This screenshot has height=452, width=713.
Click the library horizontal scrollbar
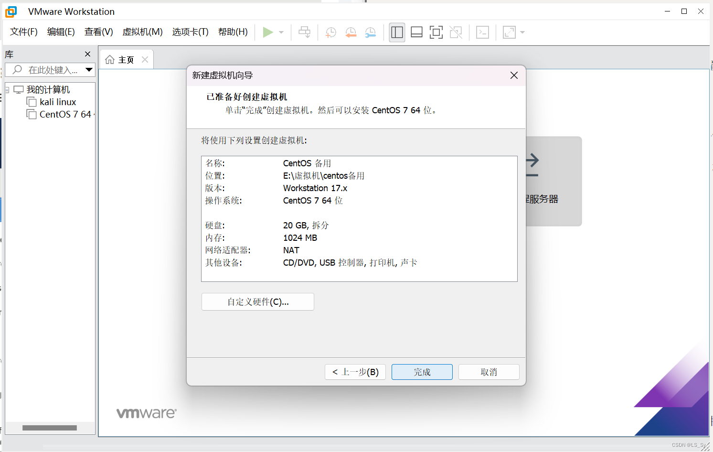pos(50,428)
